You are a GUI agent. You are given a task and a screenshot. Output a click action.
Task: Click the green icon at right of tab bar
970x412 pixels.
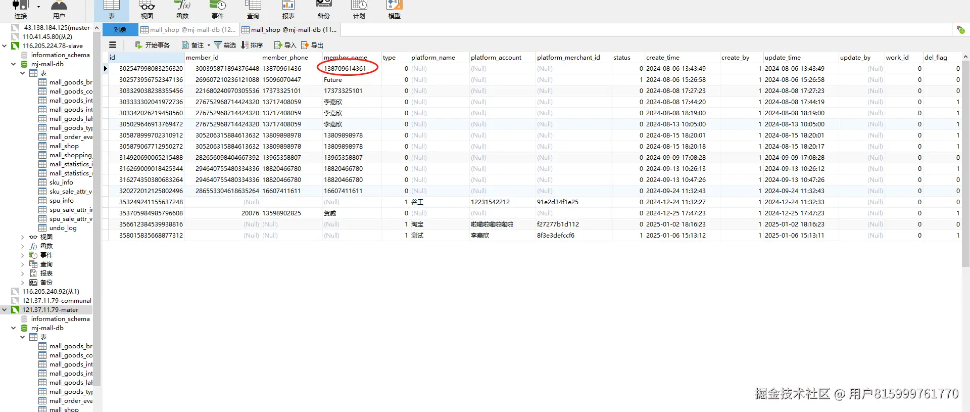pos(960,30)
